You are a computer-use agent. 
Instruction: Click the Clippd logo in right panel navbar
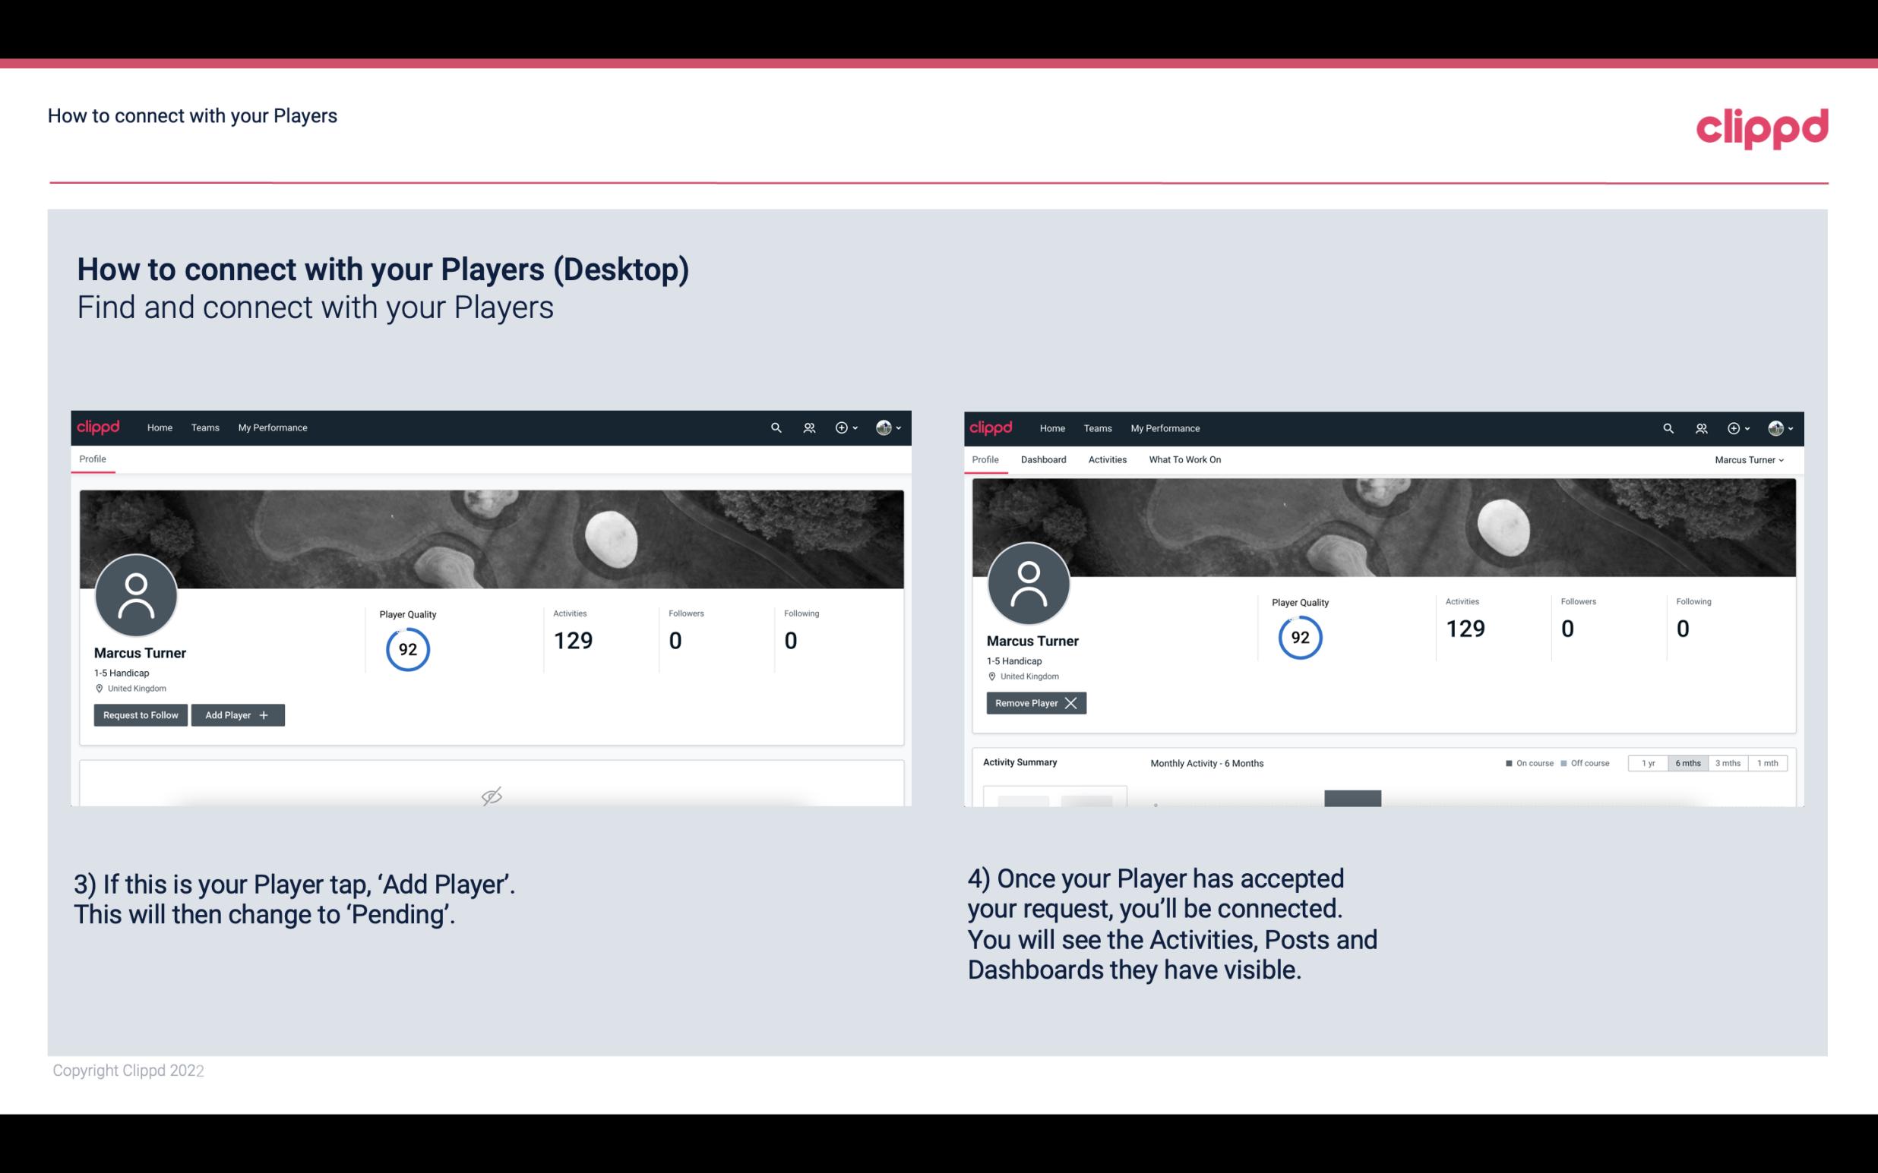[991, 427]
